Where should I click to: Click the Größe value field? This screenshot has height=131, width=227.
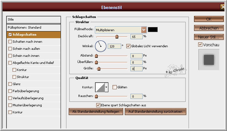[137, 69]
